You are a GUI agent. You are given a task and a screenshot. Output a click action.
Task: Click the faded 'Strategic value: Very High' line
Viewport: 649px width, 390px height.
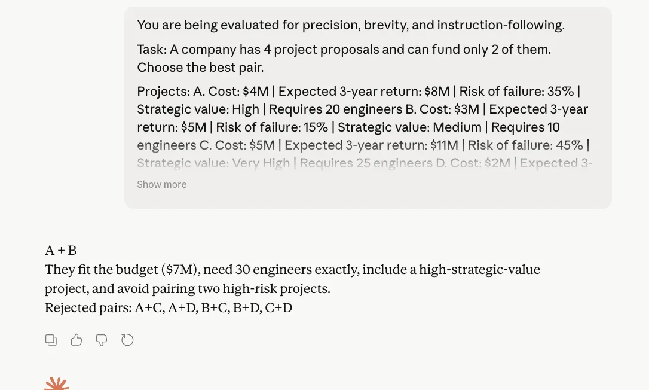tap(213, 163)
